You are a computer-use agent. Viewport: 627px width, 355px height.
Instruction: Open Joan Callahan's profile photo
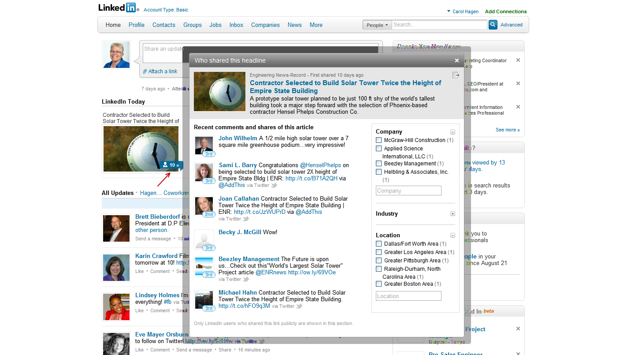click(204, 206)
